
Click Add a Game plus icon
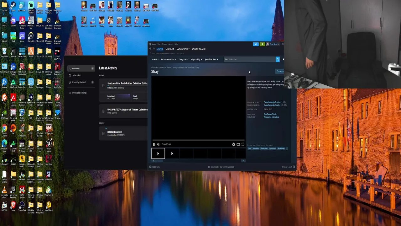pos(150,167)
